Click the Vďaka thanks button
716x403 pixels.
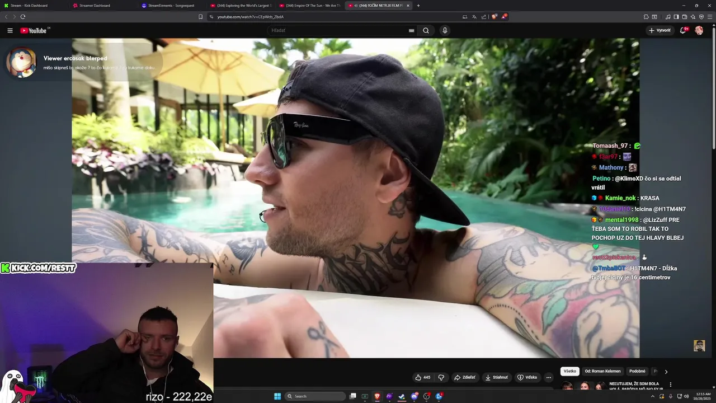[x=527, y=377]
